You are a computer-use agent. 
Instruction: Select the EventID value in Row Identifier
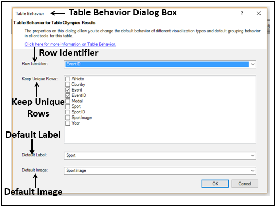pos(157,64)
